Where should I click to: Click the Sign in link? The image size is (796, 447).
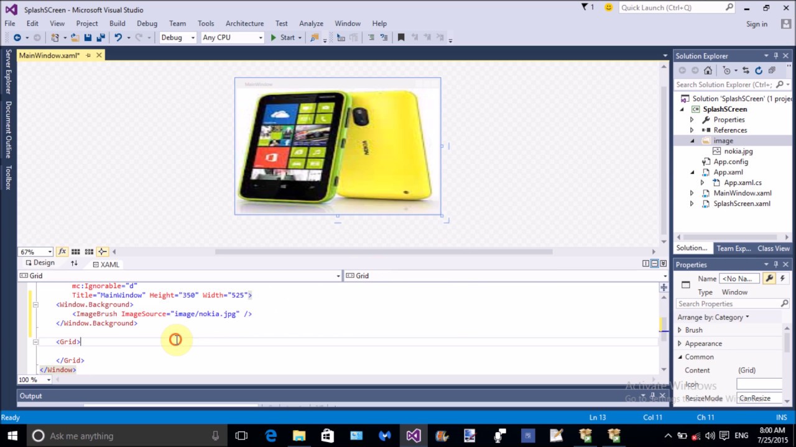coord(757,24)
